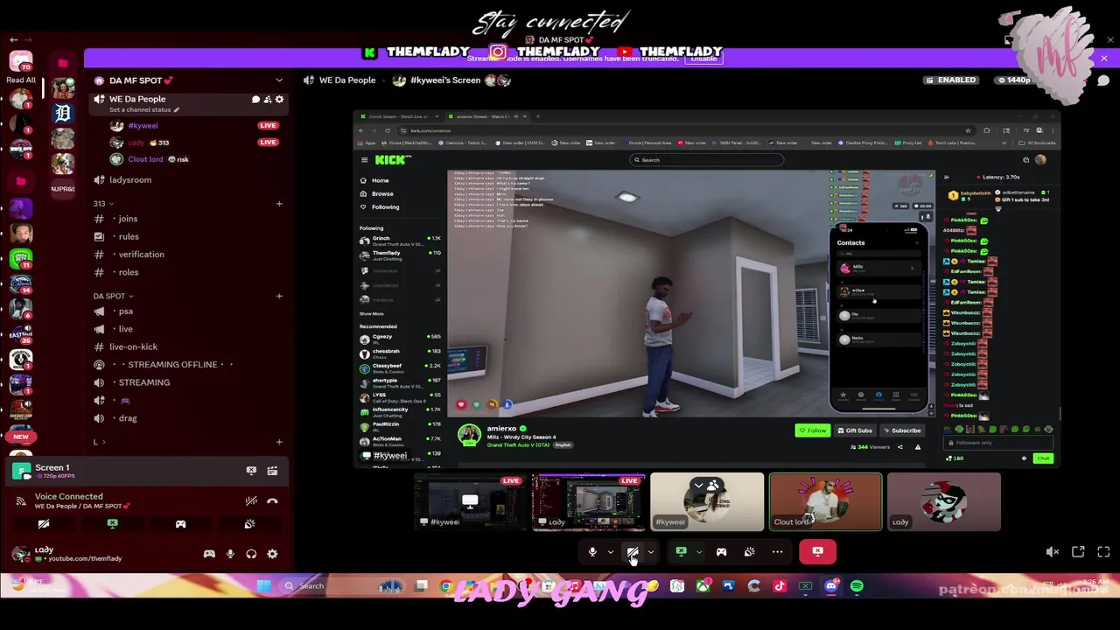1120x630 pixels.
Task: Click the Windows Start button
Action: (262, 586)
